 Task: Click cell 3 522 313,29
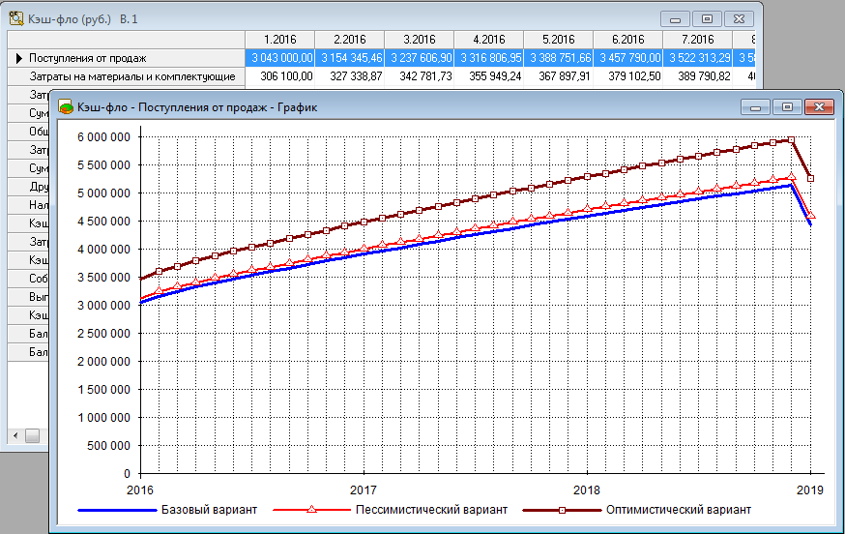click(697, 58)
